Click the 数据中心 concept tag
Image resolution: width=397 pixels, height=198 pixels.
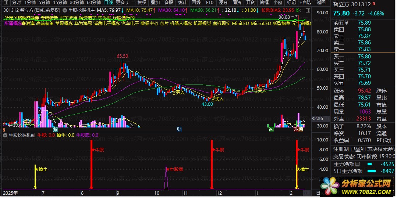point(149,24)
